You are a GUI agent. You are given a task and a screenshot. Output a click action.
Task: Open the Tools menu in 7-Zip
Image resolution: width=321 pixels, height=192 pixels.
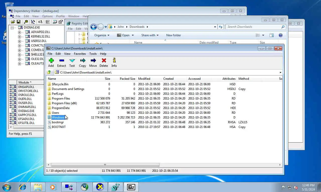pos(93,54)
